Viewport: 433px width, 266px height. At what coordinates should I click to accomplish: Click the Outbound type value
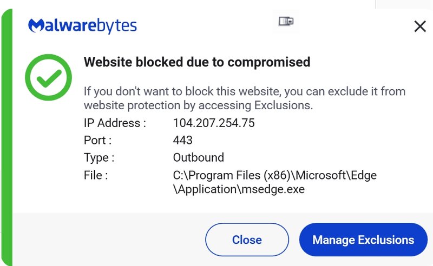click(x=198, y=157)
